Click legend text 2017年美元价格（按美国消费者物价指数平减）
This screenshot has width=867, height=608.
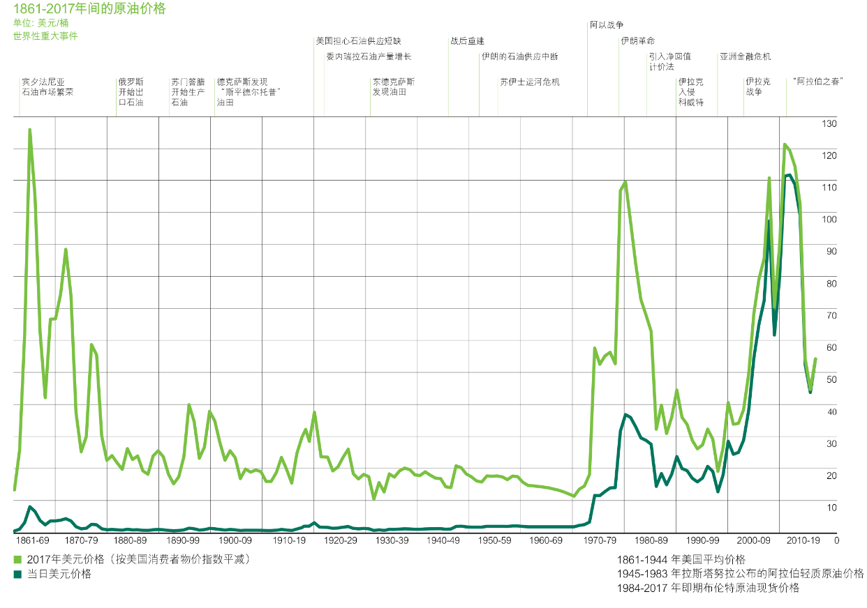[138, 559]
